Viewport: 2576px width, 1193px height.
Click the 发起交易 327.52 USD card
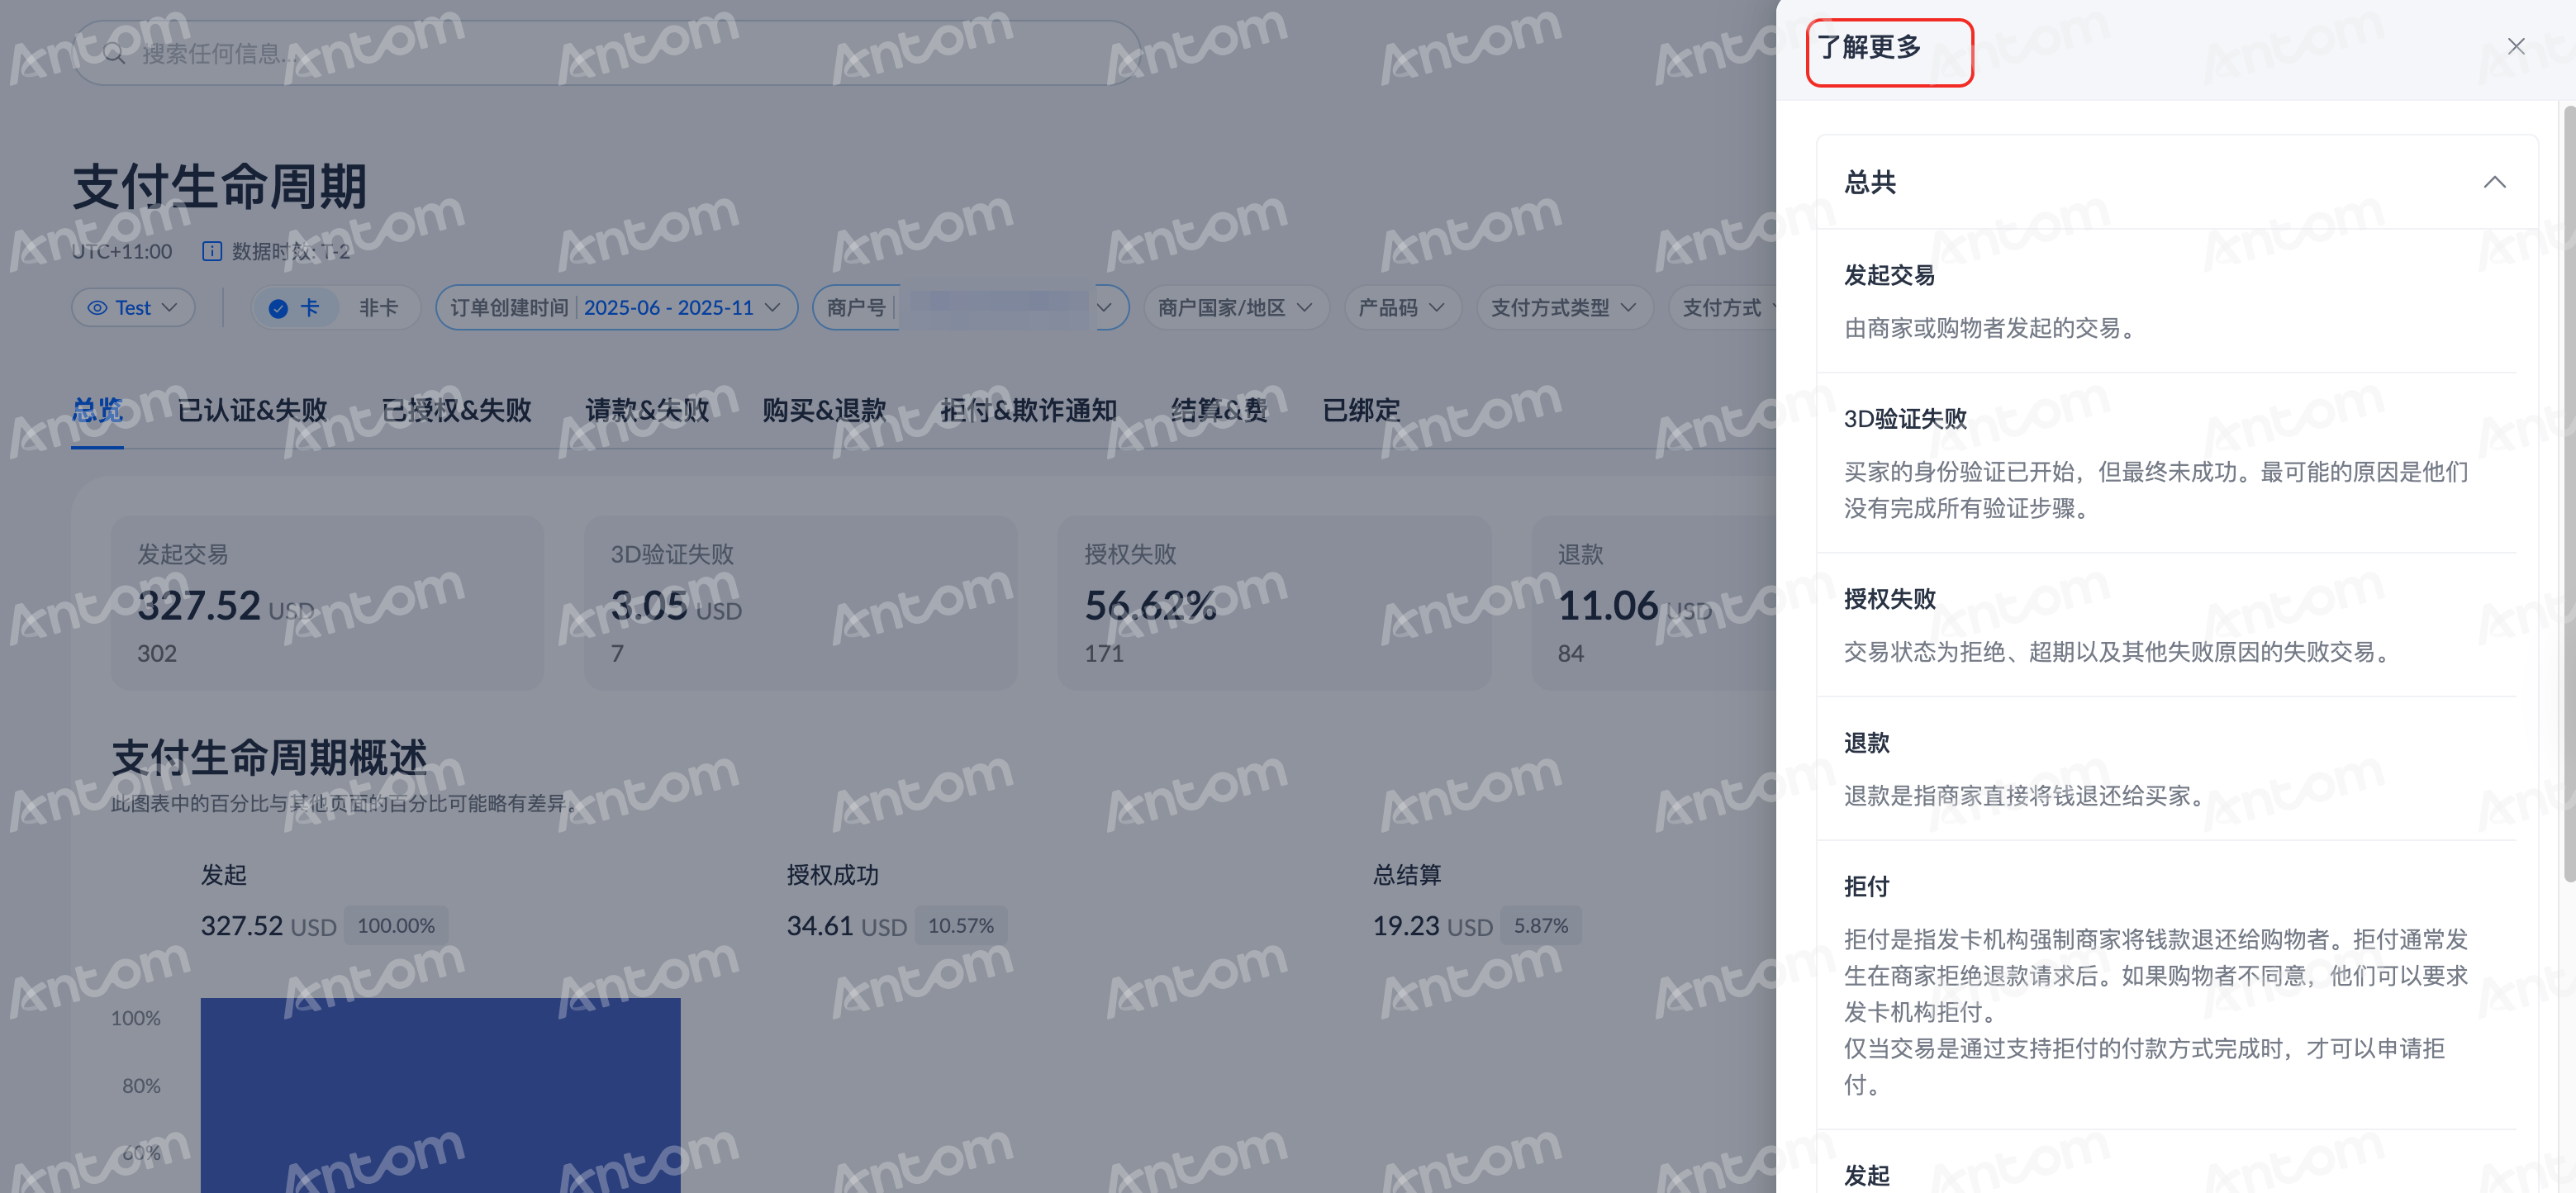click(x=327, y=603)
